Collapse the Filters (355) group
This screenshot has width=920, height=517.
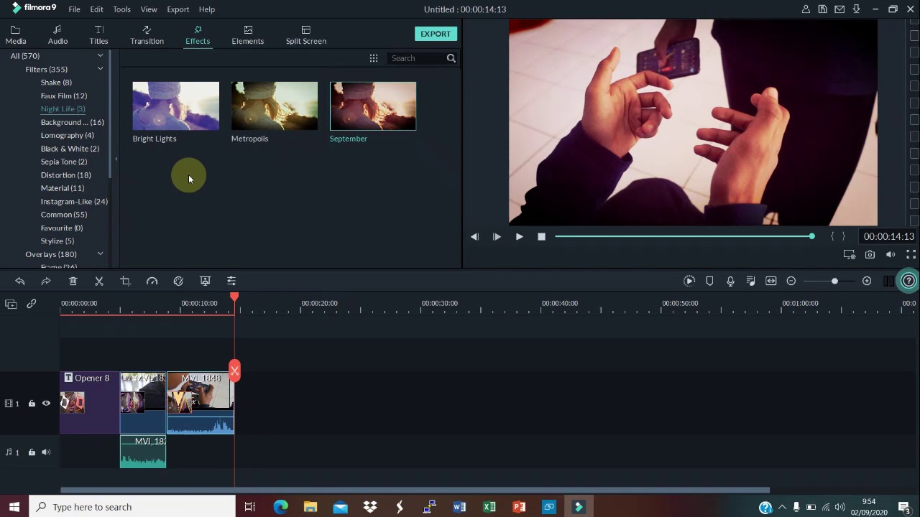tap(100, 69)
